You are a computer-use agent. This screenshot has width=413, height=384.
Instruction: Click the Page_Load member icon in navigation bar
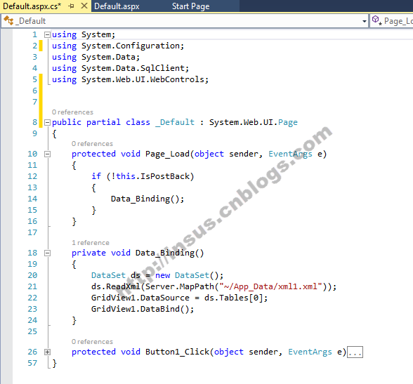click(x=377, y=20)
